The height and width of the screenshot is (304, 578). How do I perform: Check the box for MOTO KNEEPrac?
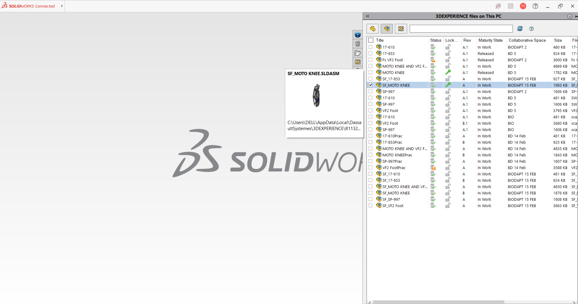click(x=371, y=155)
